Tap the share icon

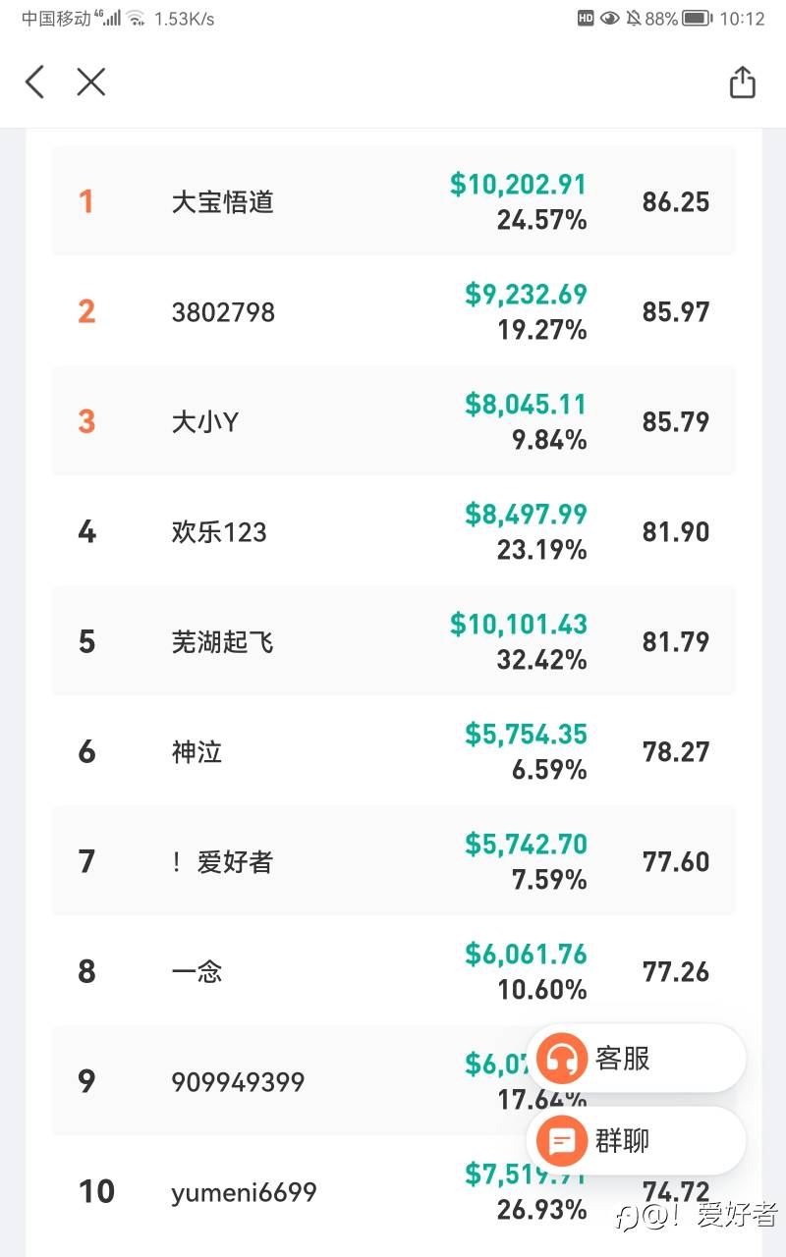click(743, 82)
